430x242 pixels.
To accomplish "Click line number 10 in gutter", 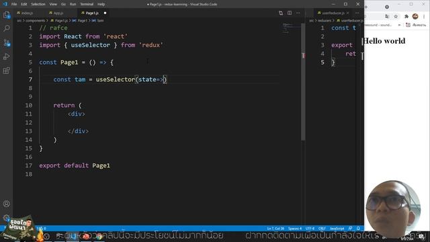I will (x=28, y=106).
